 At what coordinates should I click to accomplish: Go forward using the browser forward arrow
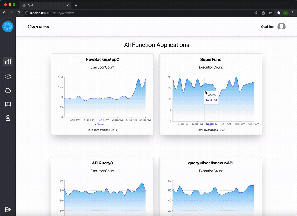point(11,13)
